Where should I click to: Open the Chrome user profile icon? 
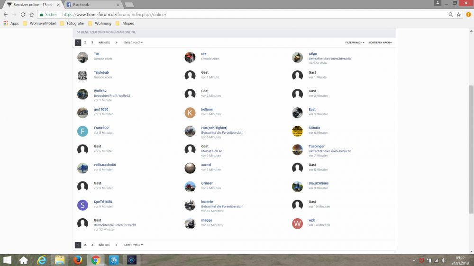[x=438, y=3]
